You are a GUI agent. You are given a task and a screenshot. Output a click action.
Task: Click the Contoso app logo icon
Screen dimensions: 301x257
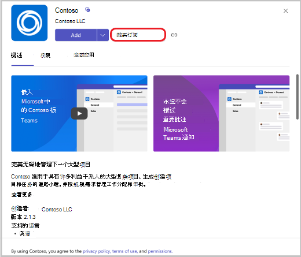click(x=30, y=23)
